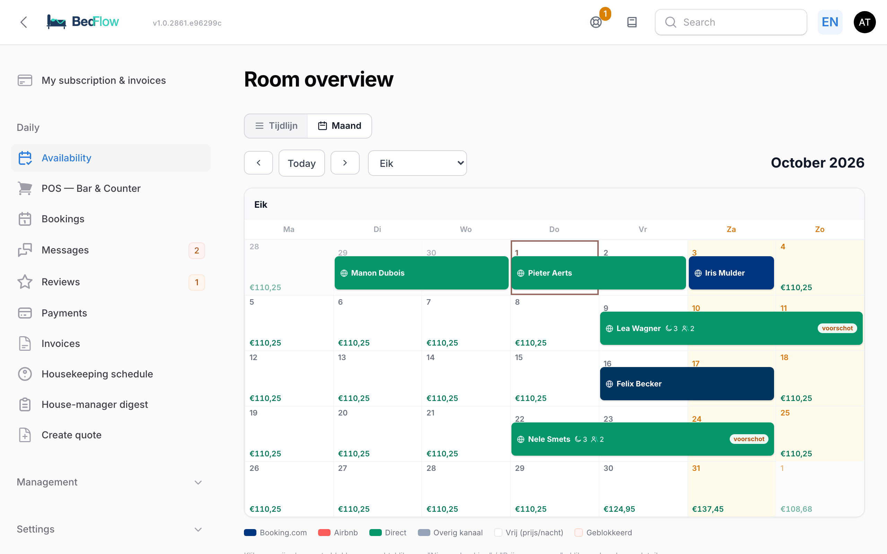Switch to Maand view

pos(340,126)
